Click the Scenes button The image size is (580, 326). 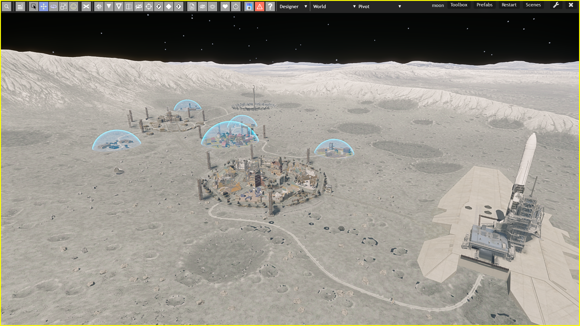pyautogui.click(x=533, y=5)
